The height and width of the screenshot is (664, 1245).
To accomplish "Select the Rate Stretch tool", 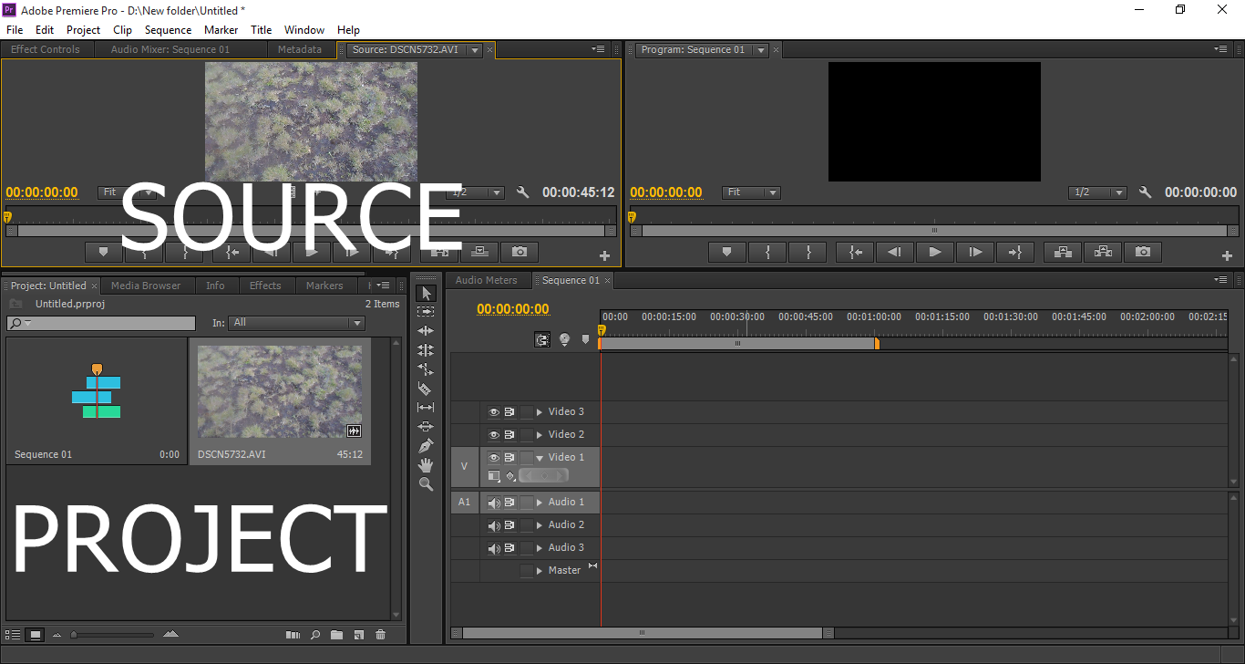I will [x=426, y=369].
